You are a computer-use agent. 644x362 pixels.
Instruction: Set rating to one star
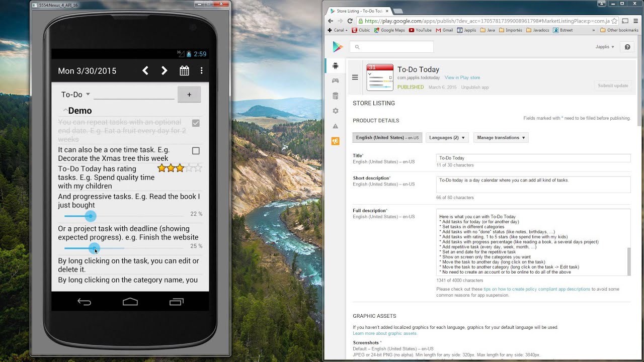point(162,168)
